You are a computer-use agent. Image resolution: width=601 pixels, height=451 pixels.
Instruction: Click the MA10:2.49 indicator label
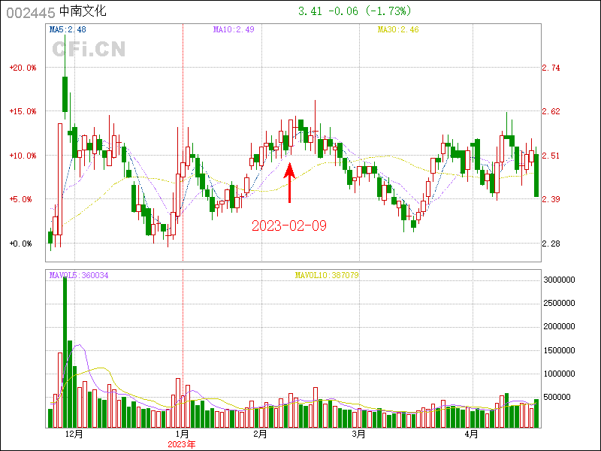[233, 29]
